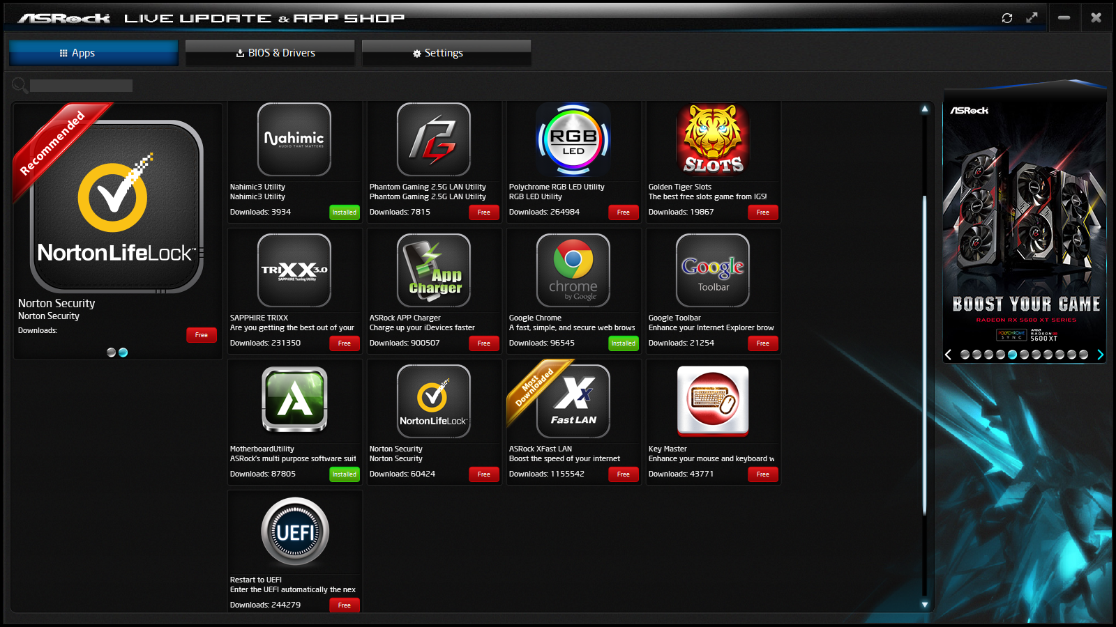This screenshot has width=1116, height=627.
Task: Select the Polychrome RGB LED icon
Action: (x=573, y=139)
